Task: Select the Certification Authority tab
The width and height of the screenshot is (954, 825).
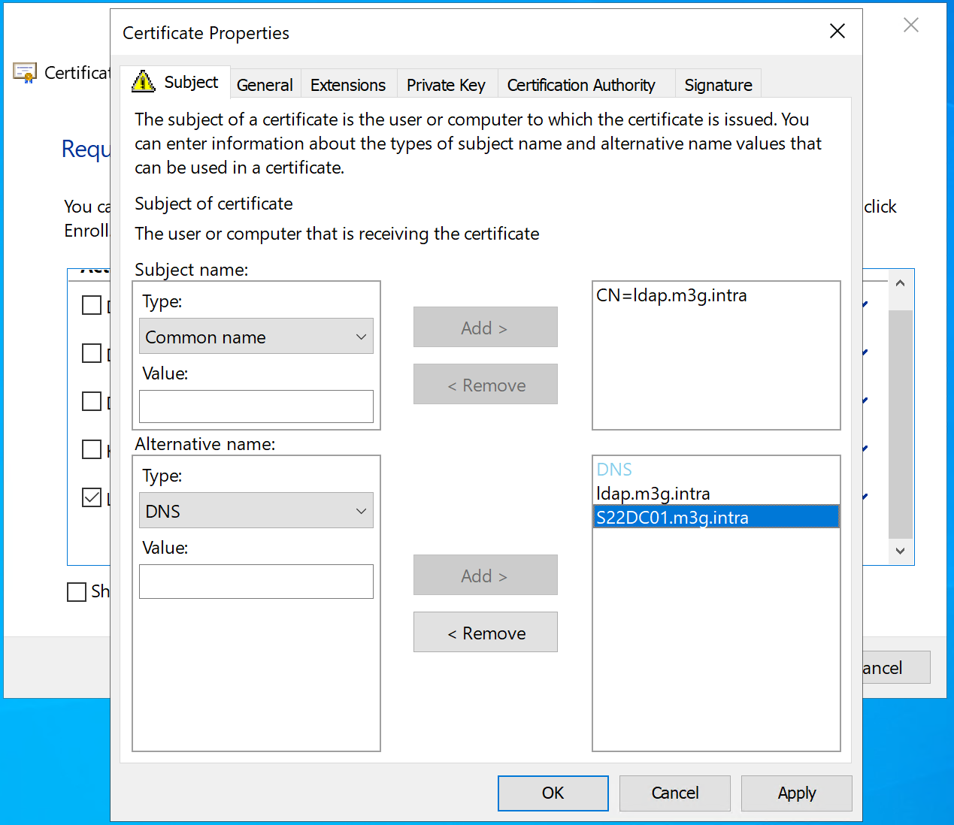Action: coord(581,85)
